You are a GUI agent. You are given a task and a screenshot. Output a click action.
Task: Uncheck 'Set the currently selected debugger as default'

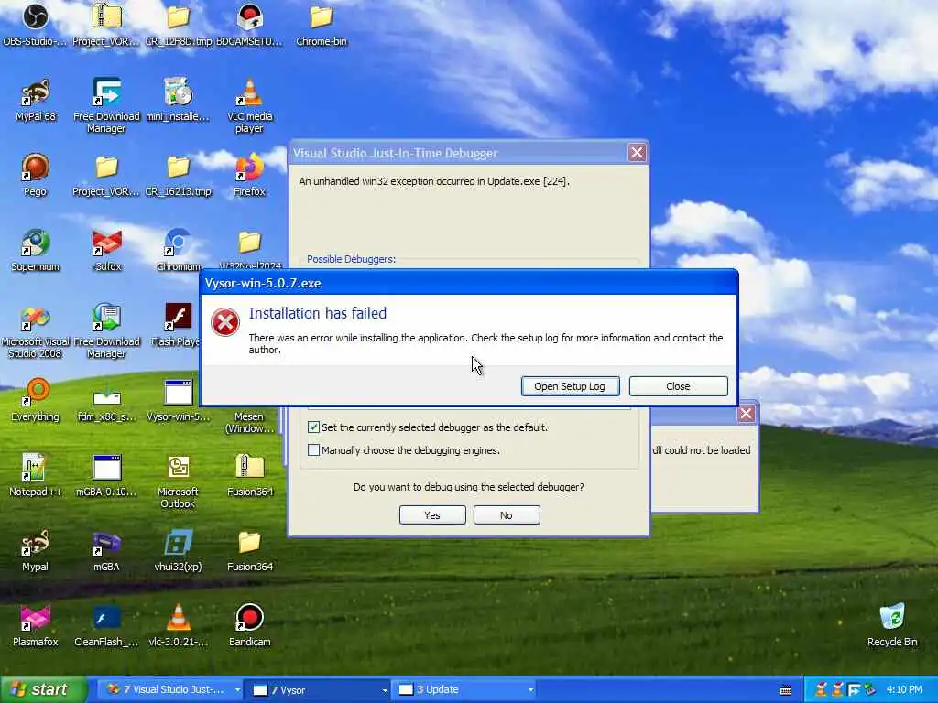[x=313, y=427]
